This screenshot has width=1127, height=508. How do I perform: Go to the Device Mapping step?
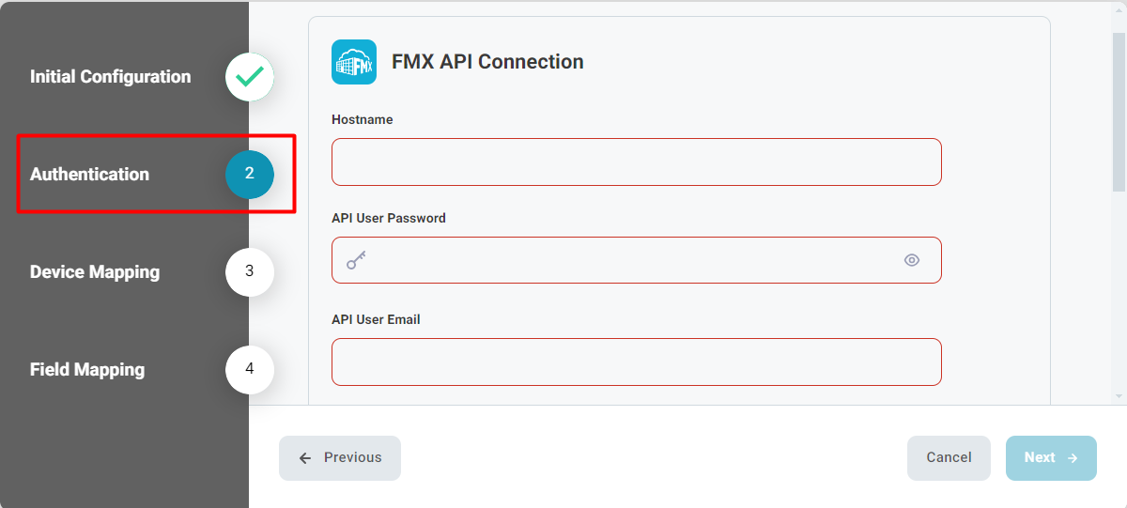pyautogui.click(x=95, y=272)
